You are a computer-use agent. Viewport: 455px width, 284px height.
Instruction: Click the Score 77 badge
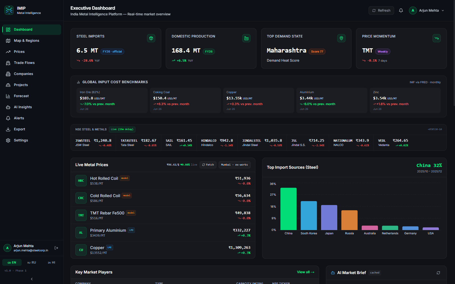[x=317, y=52]
